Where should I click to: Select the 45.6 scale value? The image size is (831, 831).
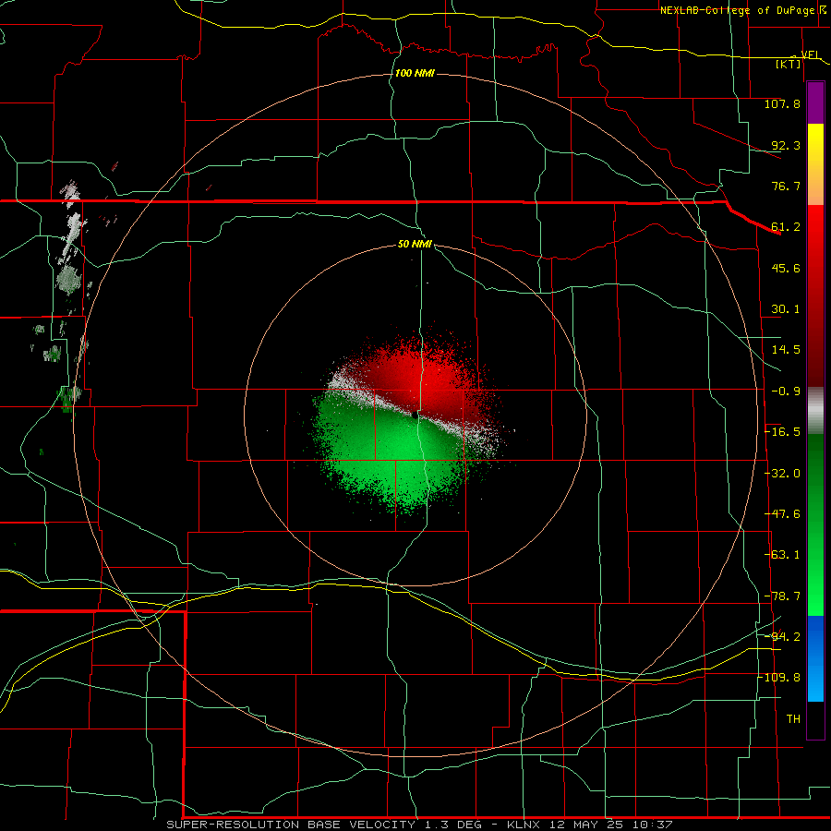[x=786, y=268]
